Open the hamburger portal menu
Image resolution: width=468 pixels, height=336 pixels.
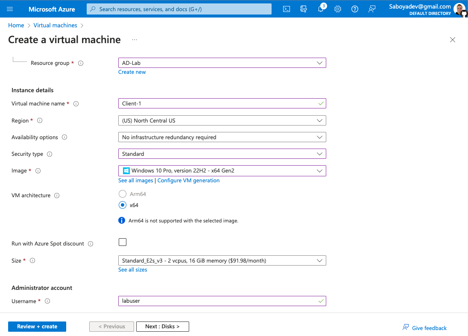click(10, 9)
